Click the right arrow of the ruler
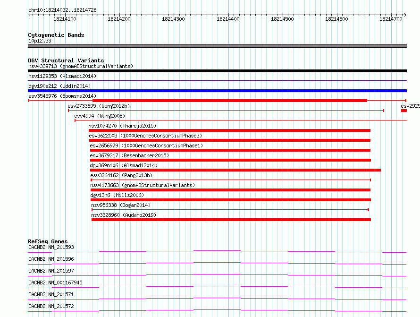The height and width of the screenshot is (317, 420). coord(405,15)
